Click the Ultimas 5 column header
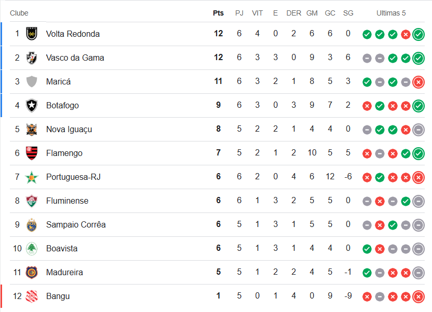Viewport: 432px width, 312px height. (x=392, y=13)
